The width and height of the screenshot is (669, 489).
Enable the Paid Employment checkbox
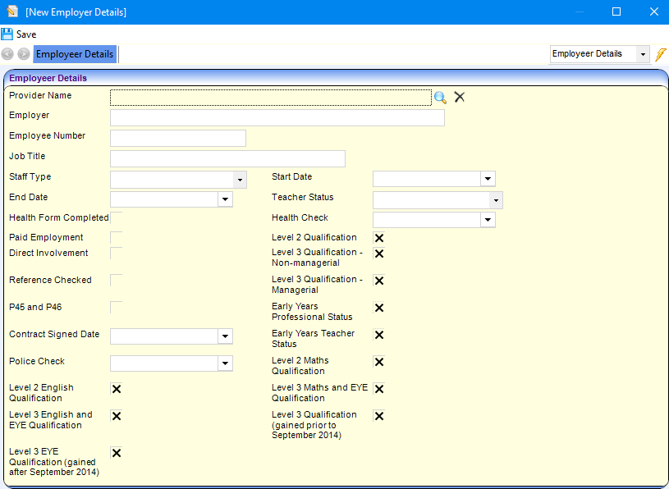coord(117,238)
